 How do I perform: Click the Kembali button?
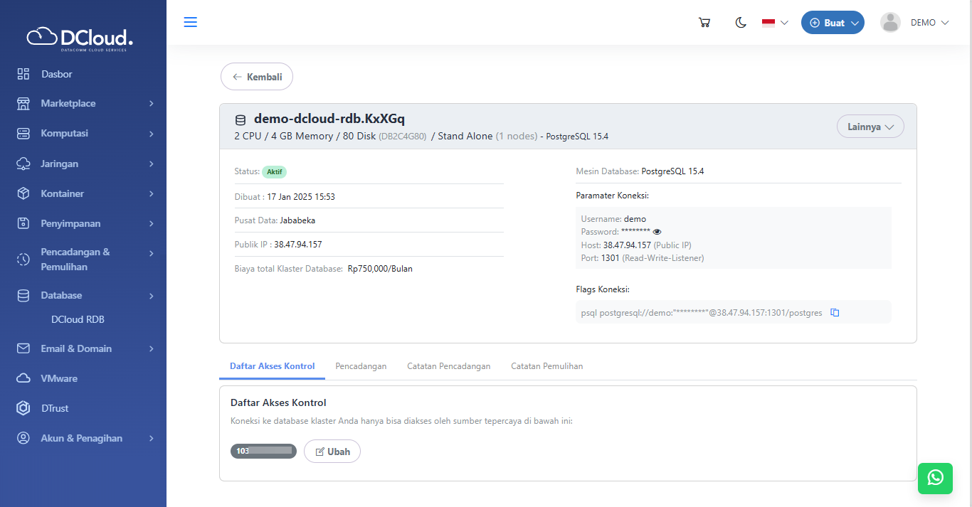point(256,76)
